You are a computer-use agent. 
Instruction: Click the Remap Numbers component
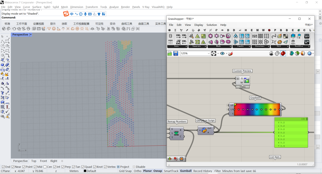click(x=177, y=132)
